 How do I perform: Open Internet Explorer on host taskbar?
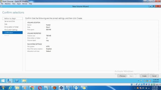pos(11,88)
